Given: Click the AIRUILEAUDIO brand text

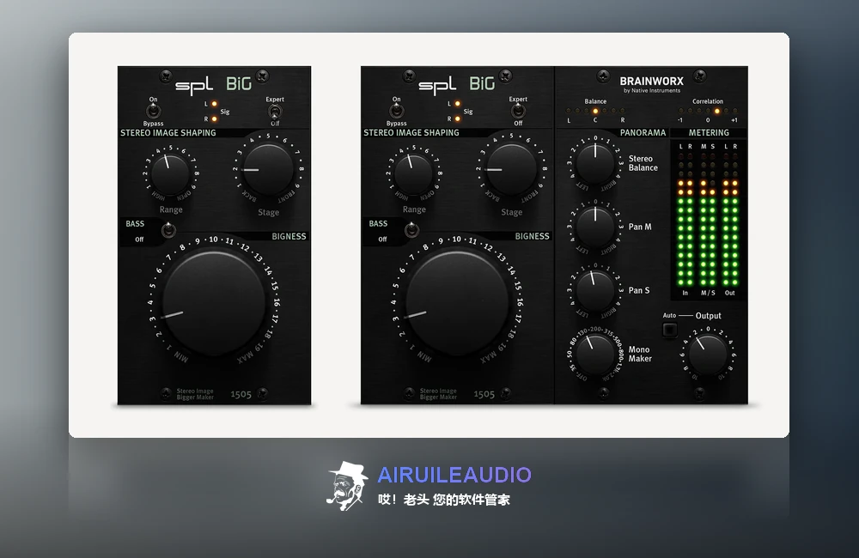Looking at the screenshot, I should [454, 475].
